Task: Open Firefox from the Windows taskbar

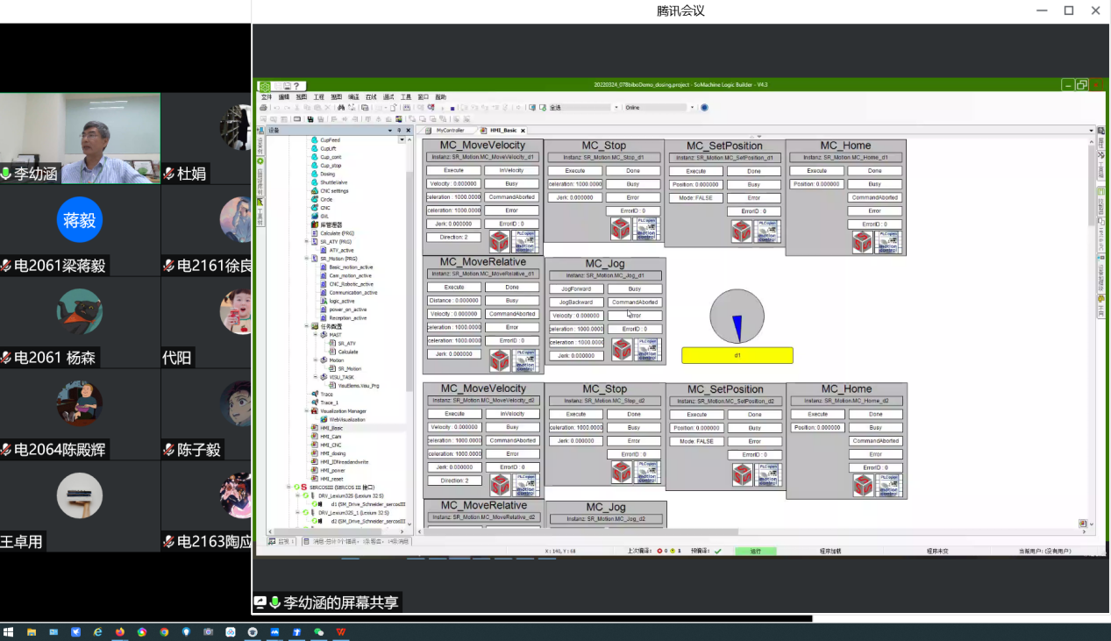Action: coord(119,631)
